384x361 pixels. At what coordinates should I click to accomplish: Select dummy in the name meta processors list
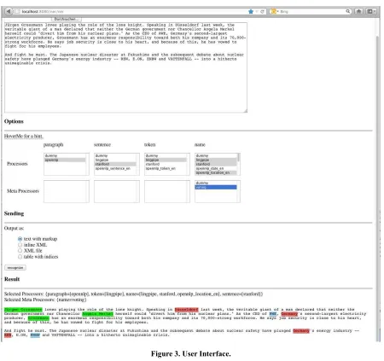point(216,183)
